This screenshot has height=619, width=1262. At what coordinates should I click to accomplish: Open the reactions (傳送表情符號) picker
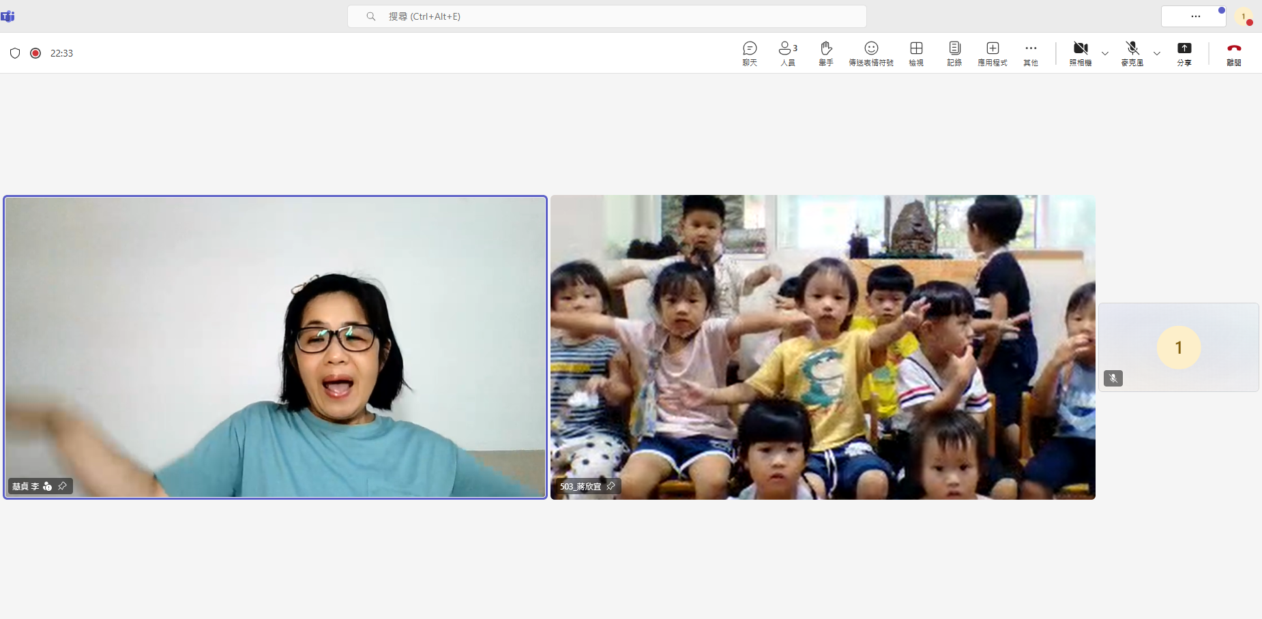coord(870,52)
